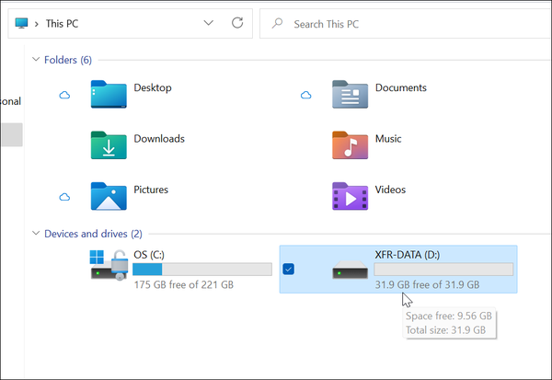The width and height of the screenshot is (552, 380).
Task: Click the Refresh button
Action: coord(237,23)
